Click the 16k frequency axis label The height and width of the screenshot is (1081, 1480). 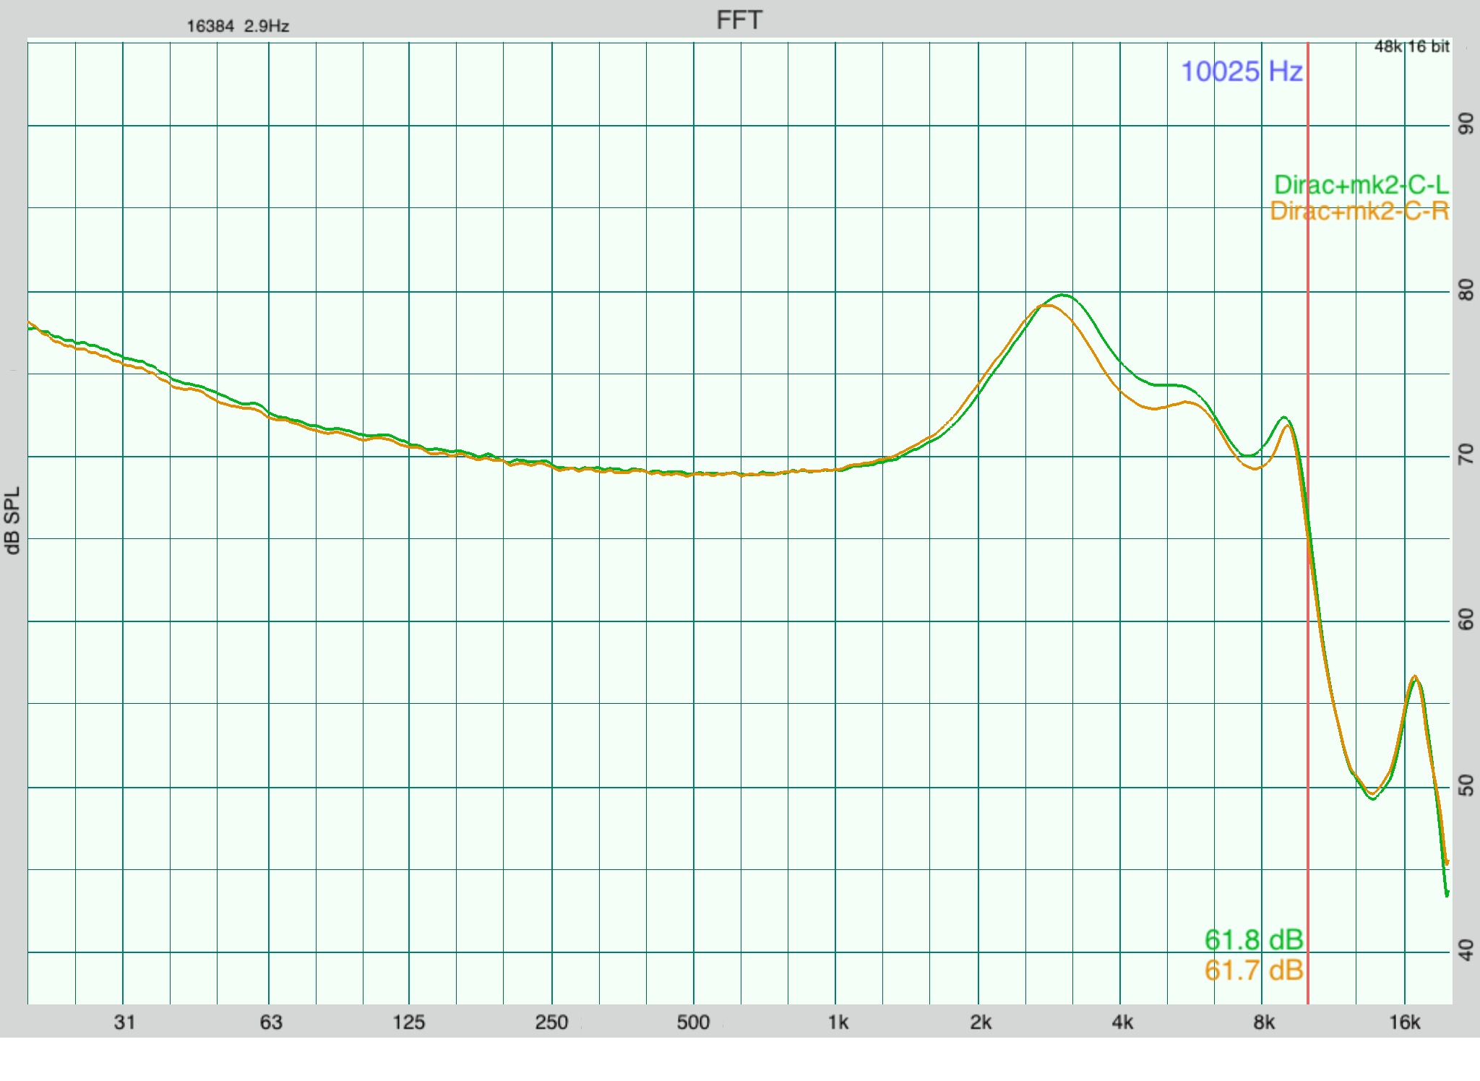[x=1405, y=1022]
